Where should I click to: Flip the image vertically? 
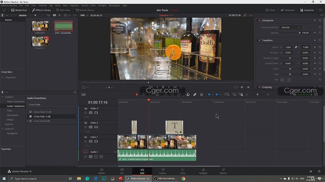point(289,80)
